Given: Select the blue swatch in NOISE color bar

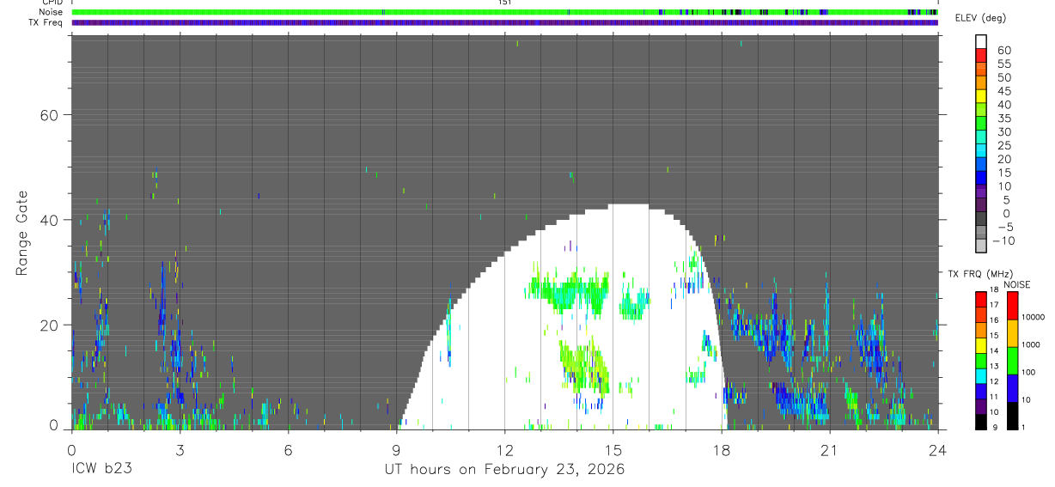Looking at the screenshot, I should click(x=1012, y=388).
